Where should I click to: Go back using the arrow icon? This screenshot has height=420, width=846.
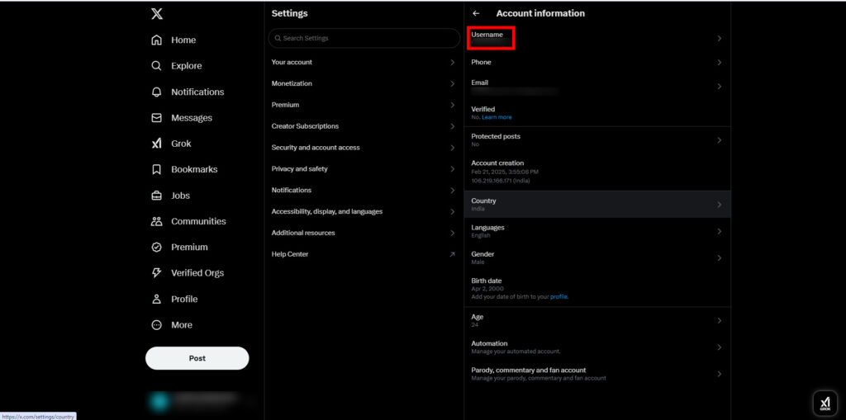point(476,13)
